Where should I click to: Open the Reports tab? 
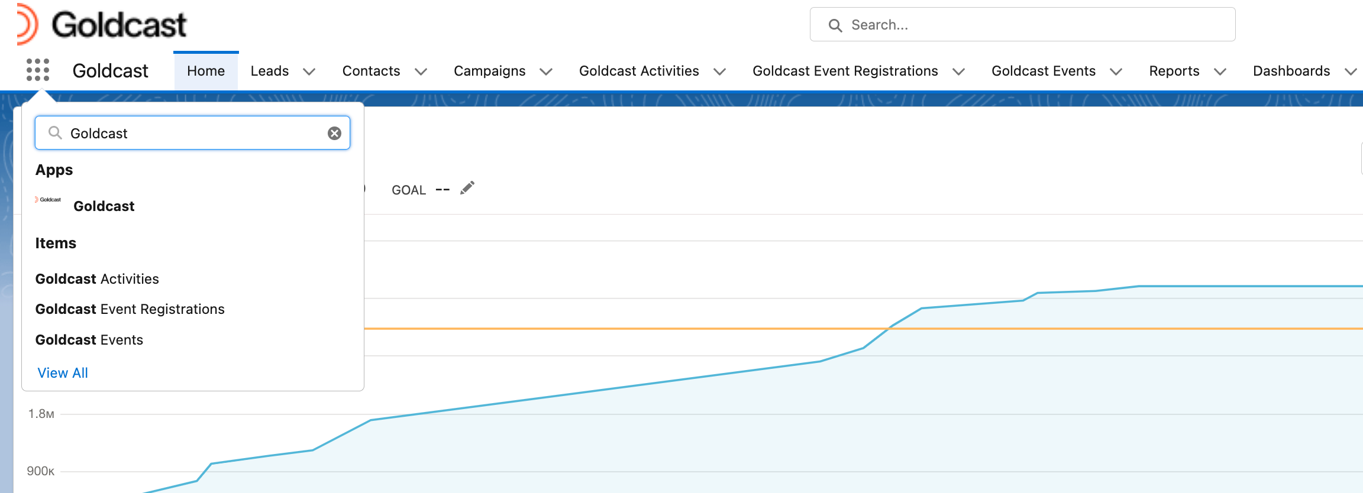[x=1174, y=71]
